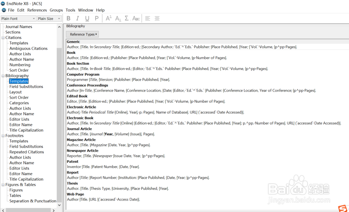Image resolution: width=349 pixels, height=212 pixels.
Task: Open the Edit menu
Action: click(21, 10)
